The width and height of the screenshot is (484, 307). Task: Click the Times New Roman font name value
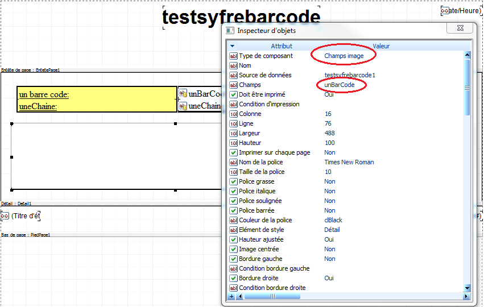(x=349, y=162)
